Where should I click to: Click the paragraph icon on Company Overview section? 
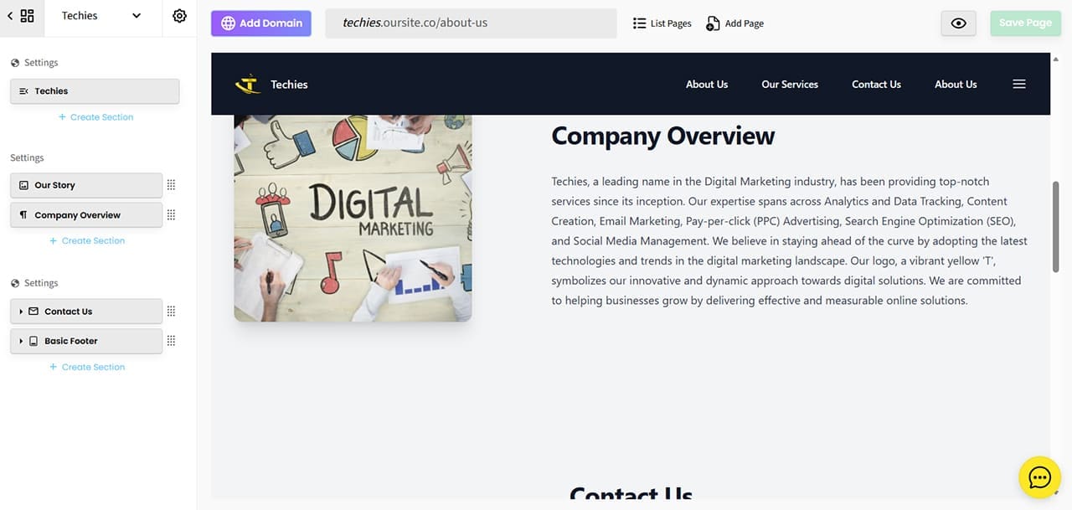23,215
